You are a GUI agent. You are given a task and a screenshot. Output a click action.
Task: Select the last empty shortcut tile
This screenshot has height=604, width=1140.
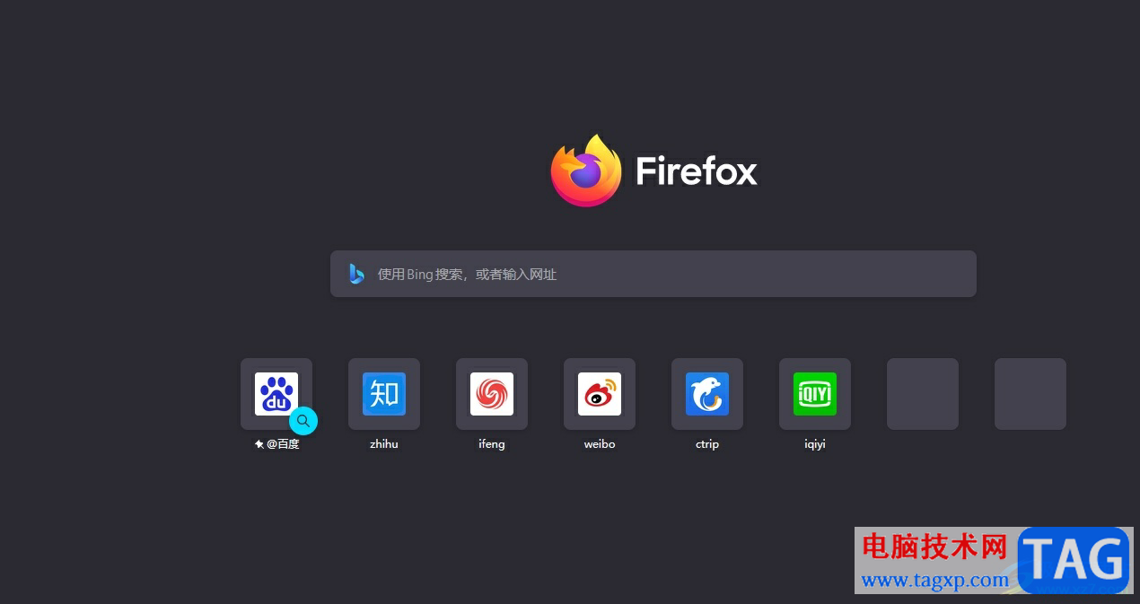(x=1030, y=394)
